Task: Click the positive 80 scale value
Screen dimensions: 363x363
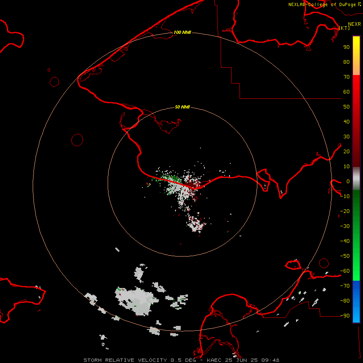Action: (x=346, y=62)
